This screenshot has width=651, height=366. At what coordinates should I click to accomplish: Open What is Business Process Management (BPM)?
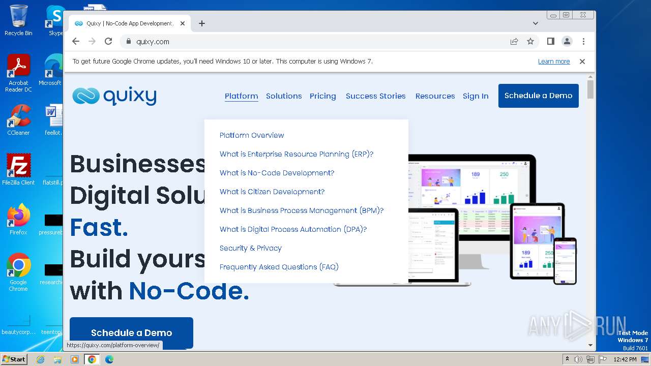302,210
